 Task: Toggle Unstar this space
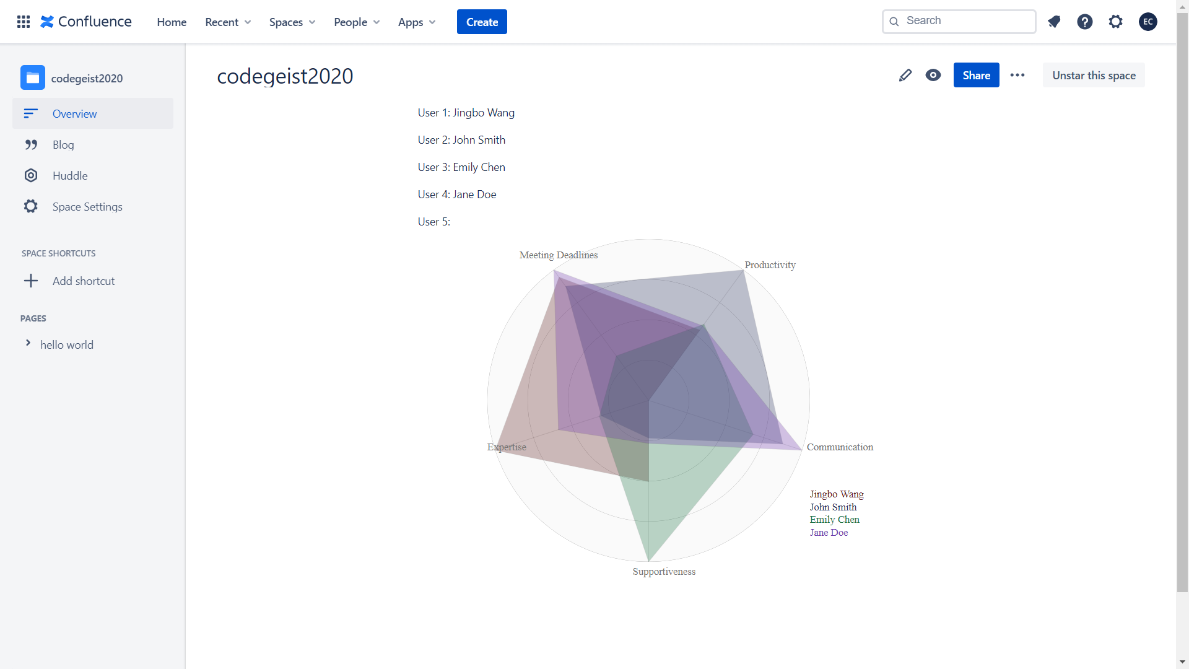[x=1094, y=76]
